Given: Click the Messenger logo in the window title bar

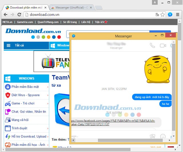Looking at the screenshot, I should point(73,36).
